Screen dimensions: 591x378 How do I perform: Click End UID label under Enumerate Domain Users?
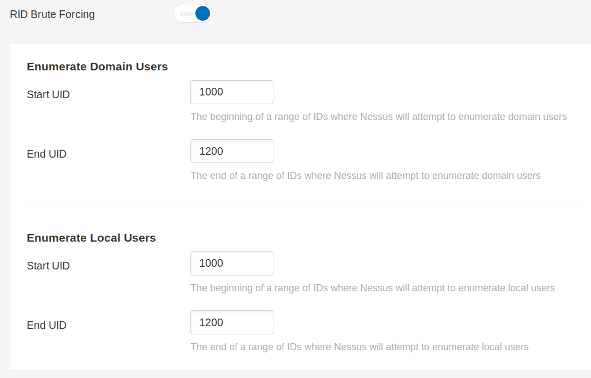(46, 154)
